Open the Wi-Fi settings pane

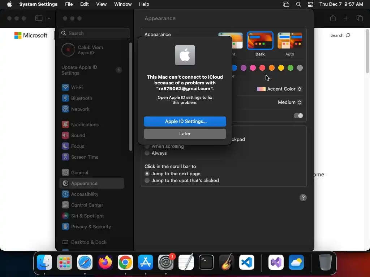coord(91,87)
